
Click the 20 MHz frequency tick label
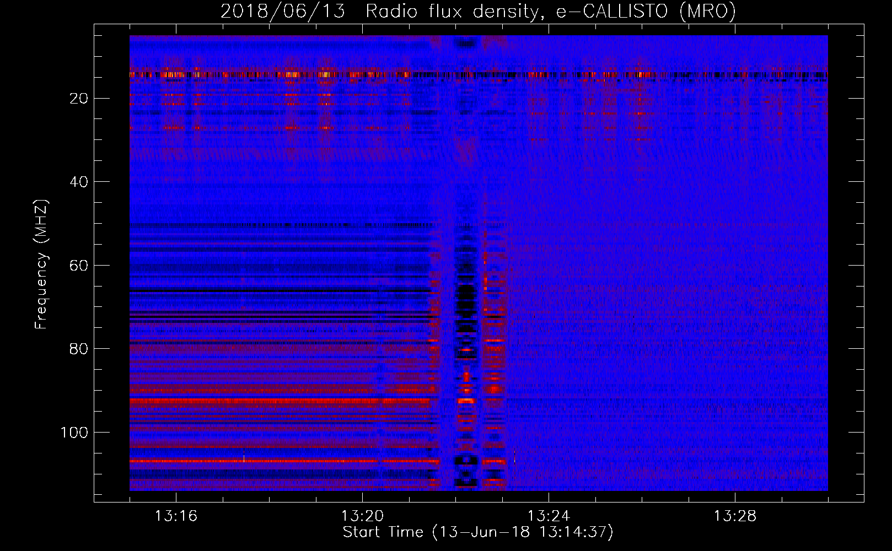click(x=79, y=99)
